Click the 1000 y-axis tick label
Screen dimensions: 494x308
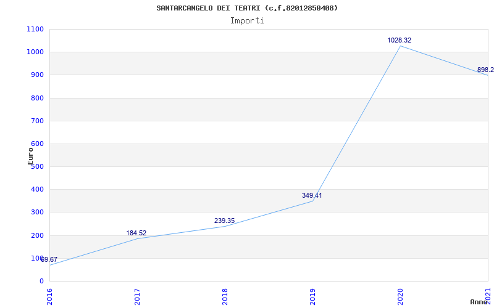click(36, 52)
